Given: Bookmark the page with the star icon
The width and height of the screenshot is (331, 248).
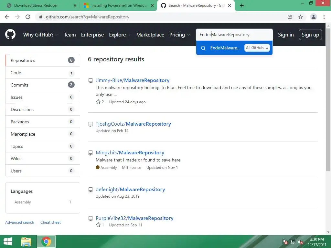Looking at the screenshot, I should (301, 17).
